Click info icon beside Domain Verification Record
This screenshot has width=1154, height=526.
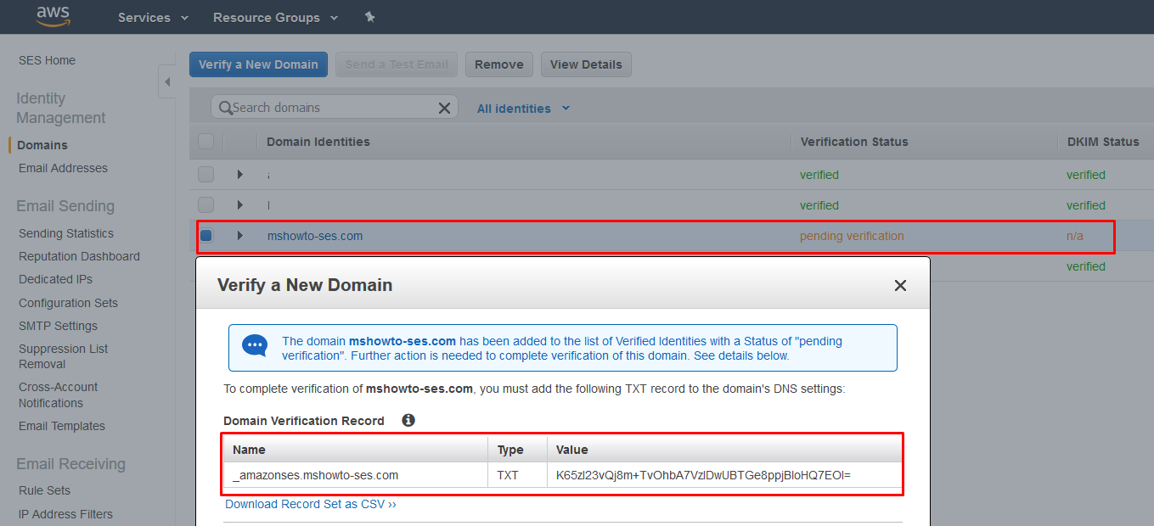coord(408,420)
